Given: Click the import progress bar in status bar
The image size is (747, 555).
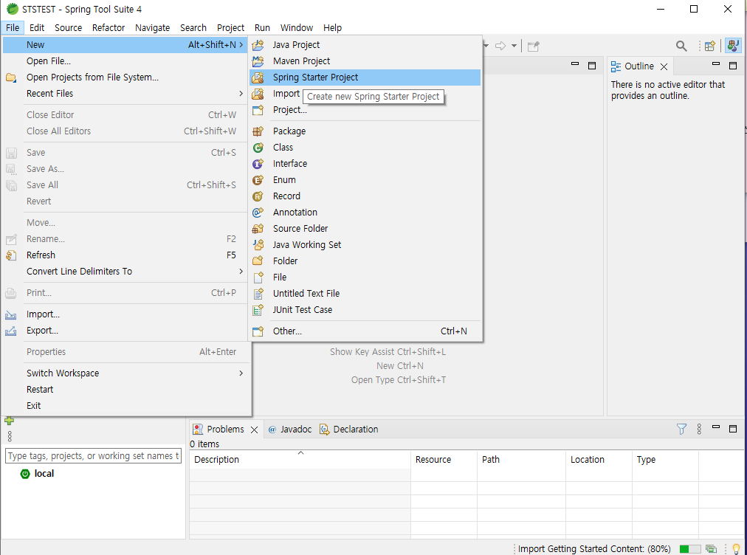Looking at the screenshot, I should point(690,549).
